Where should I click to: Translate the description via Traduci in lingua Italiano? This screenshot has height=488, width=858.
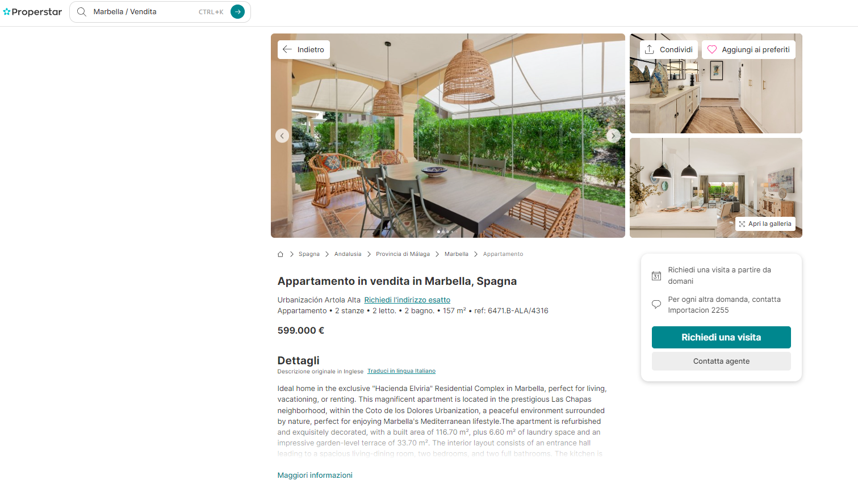[401, 371]
